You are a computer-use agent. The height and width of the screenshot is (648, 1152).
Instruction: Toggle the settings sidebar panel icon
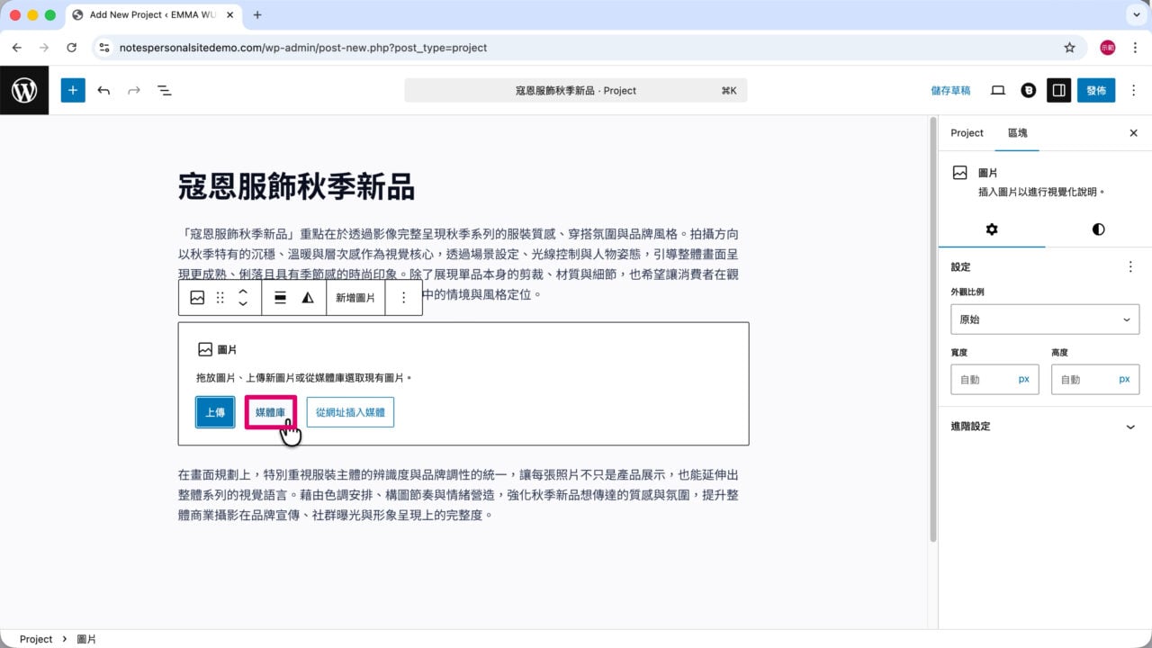1058,90
